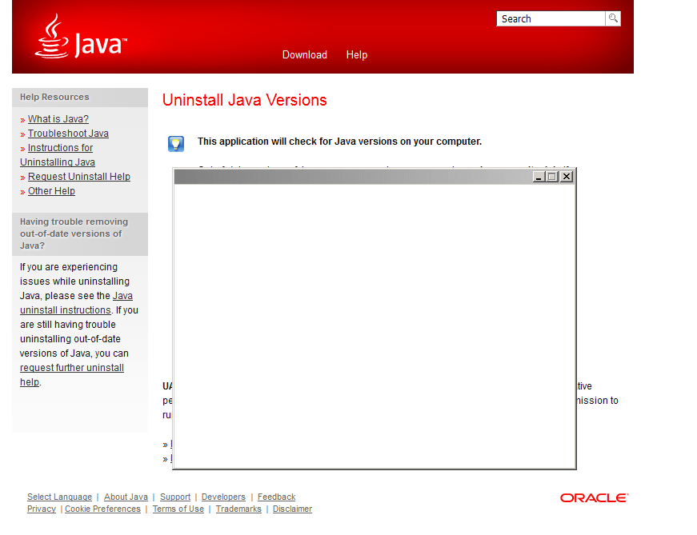The image size is (697, 535).
Task: Open the Help menu item
Action: [x=356, y=54]
